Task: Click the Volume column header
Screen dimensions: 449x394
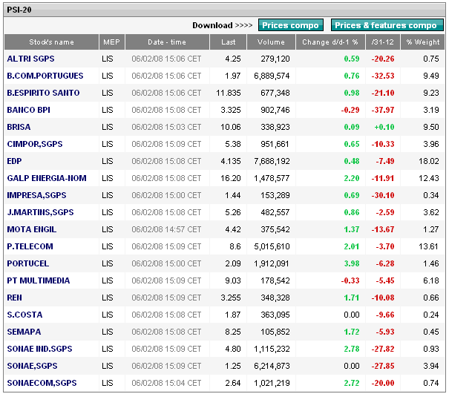Action: pyautogui.click(x=271, y=42)
